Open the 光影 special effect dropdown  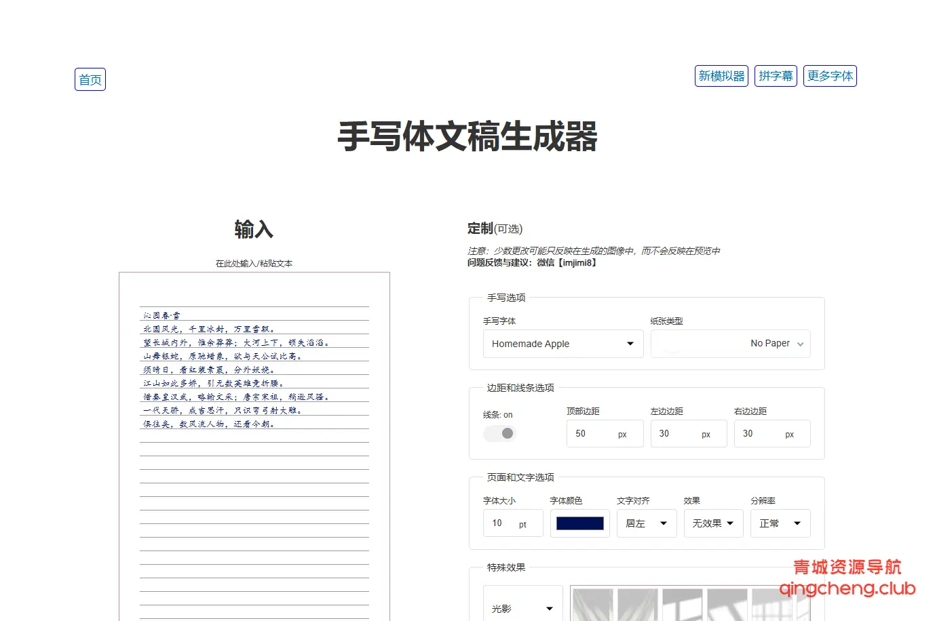tap(522, 609)
